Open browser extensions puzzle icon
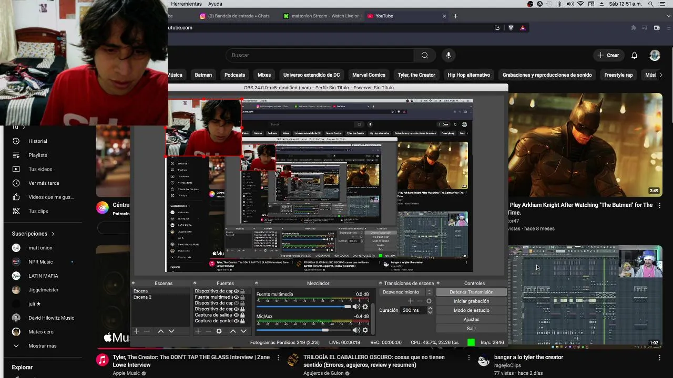The image size is (673, 378). point(634,28)
